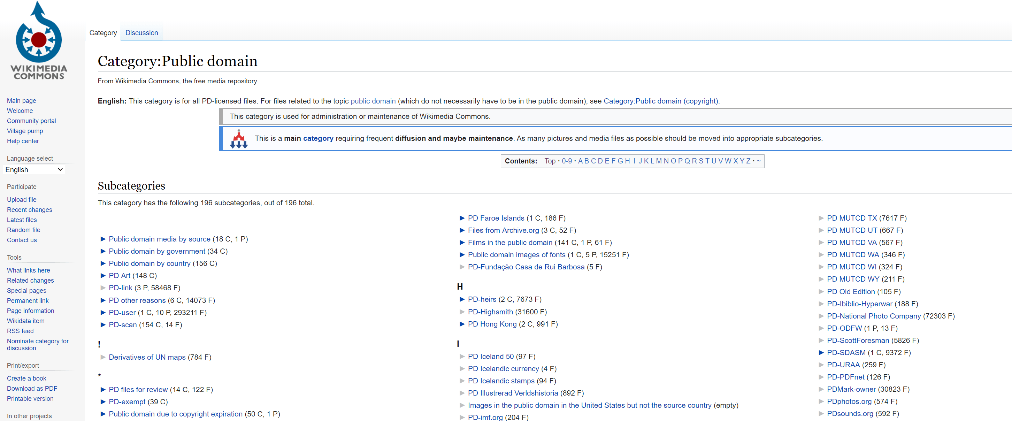Image resolution: width=1012 pixels, height=421 pixels.
Task: Expand PD-SDASM subcategory arrow
Action: point(821,353)
